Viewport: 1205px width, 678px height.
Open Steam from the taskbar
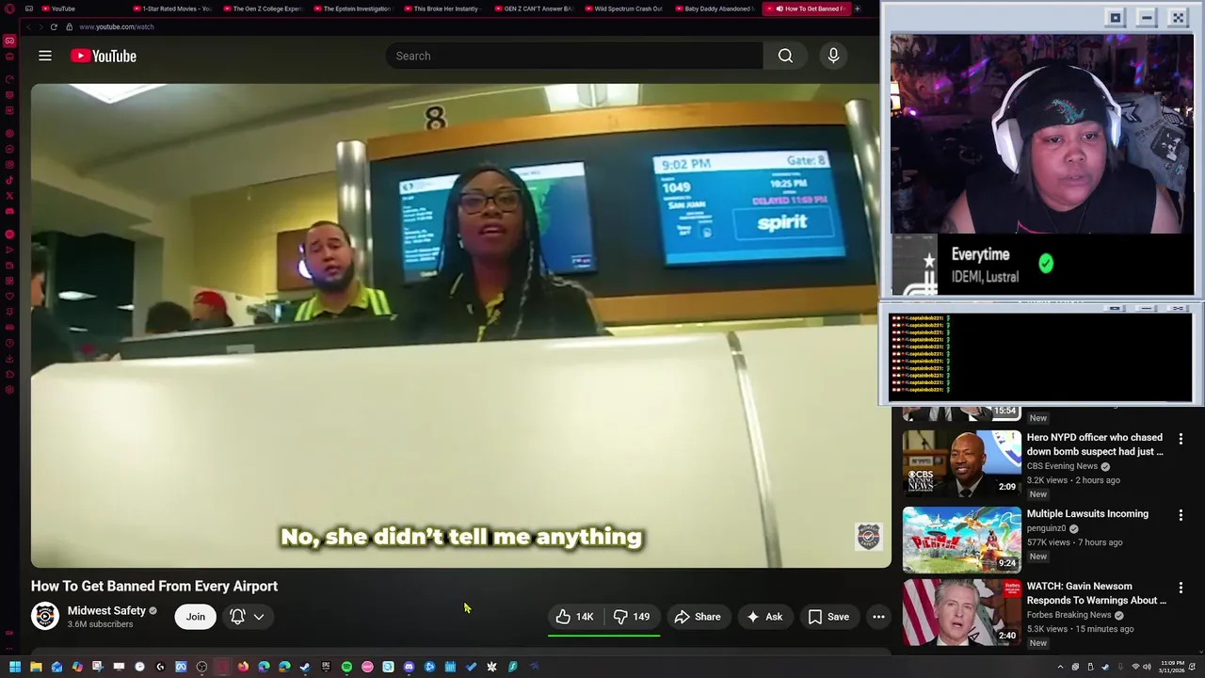(305, 667)
